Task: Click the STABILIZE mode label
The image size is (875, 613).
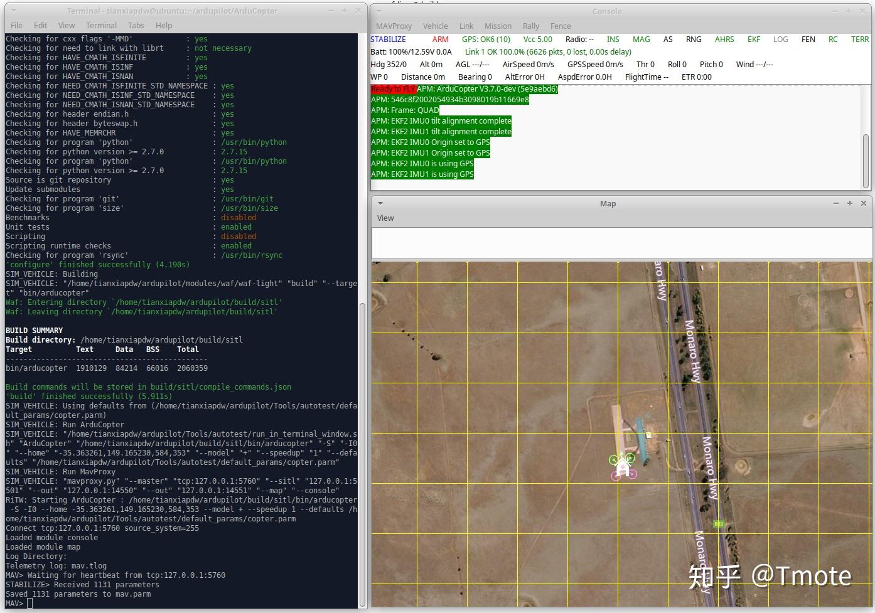Action: pyautogui.click(x=389, y=39)
